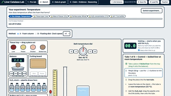The height and width of the screenshot is (96, 171).
Task: Open the Teacher view
Action: point(165,2)
